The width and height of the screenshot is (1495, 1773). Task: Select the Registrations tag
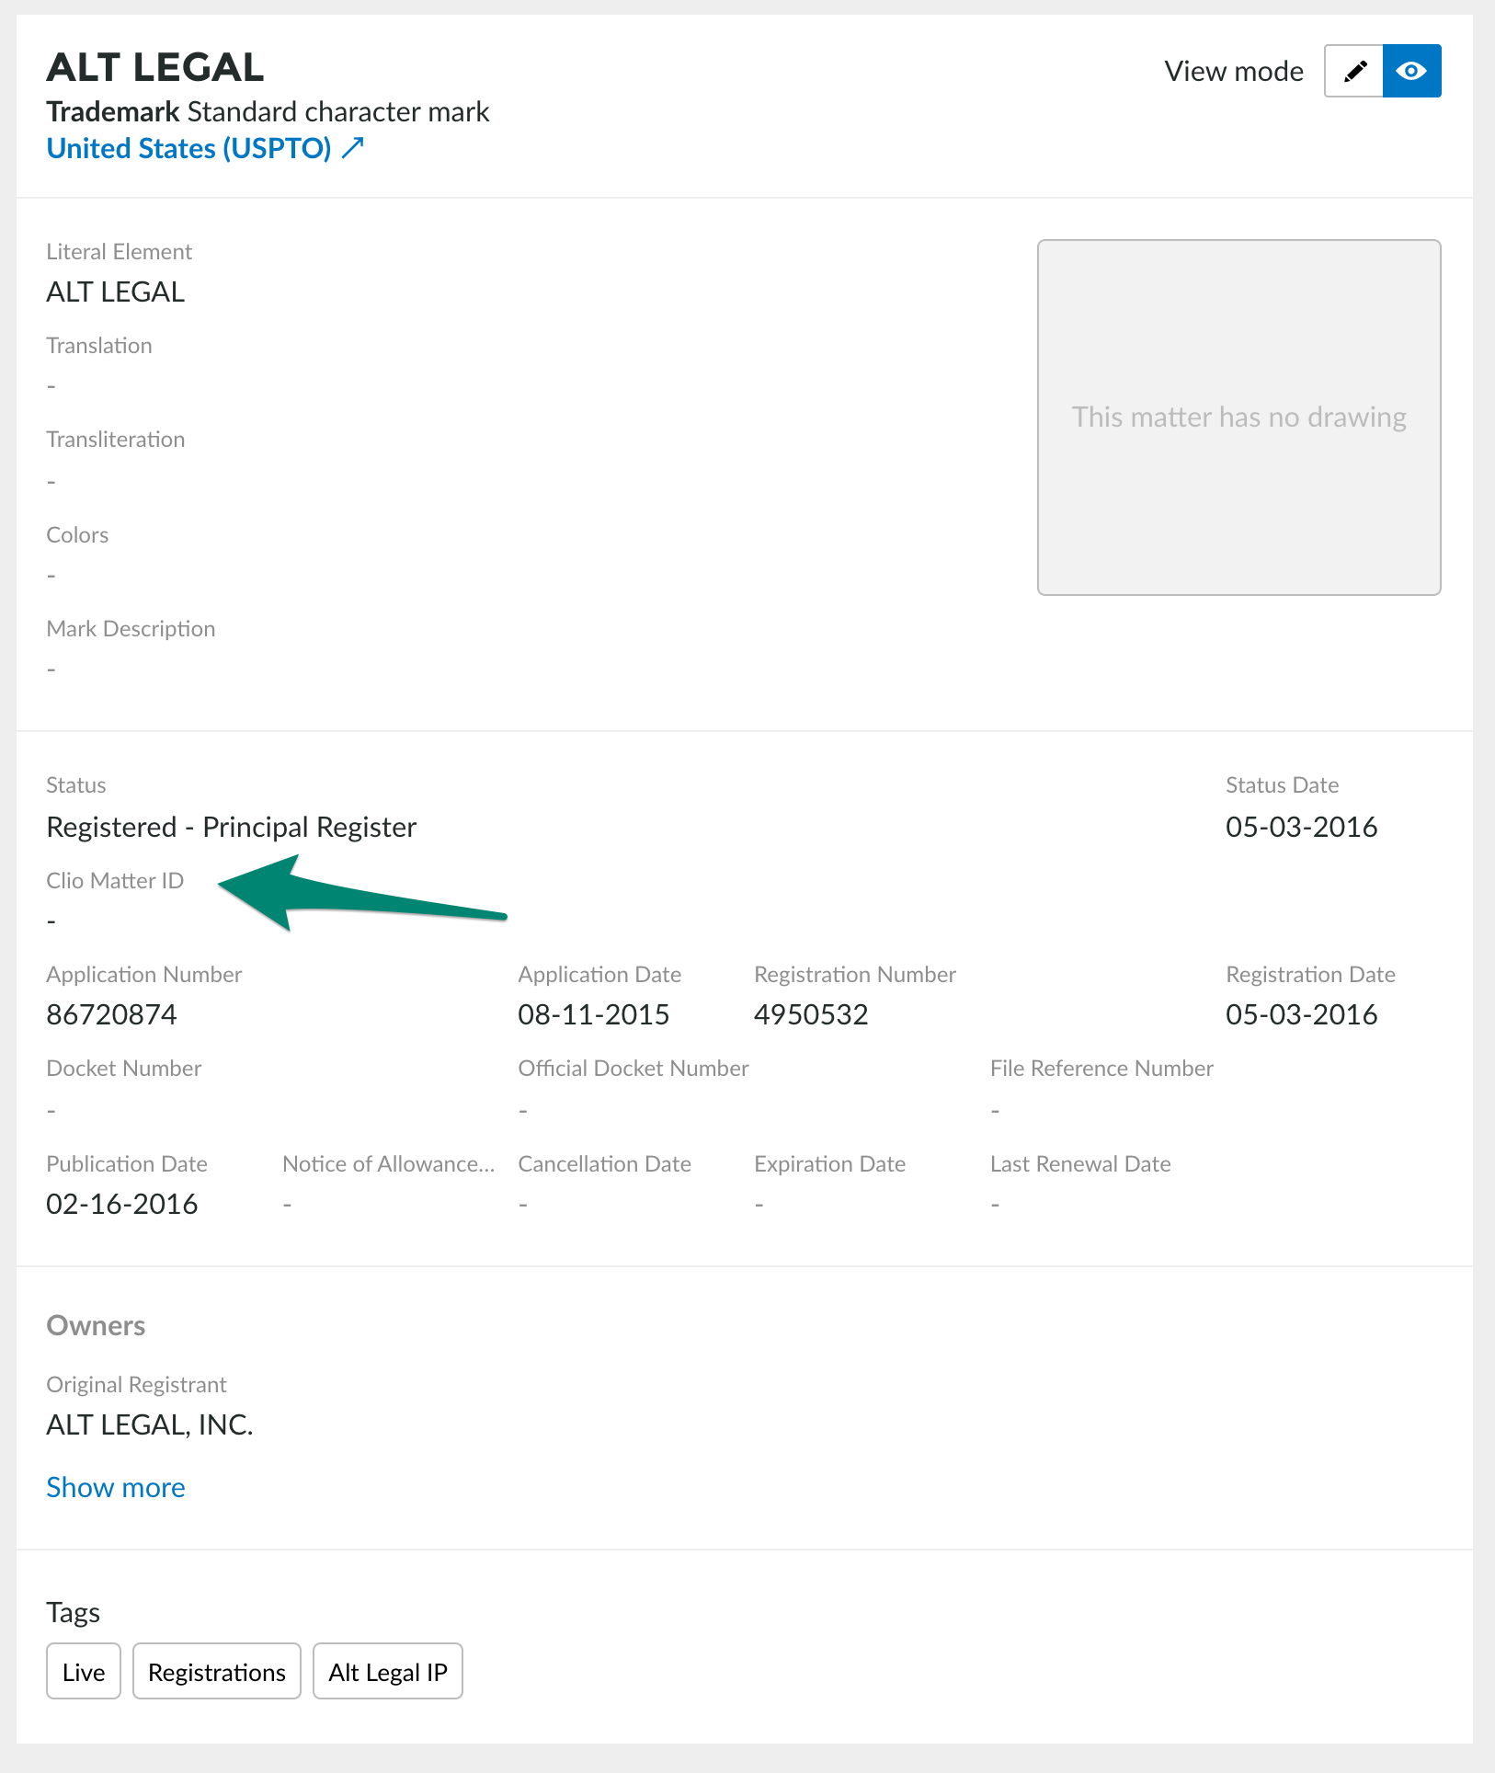click(x=217, y=1671)
